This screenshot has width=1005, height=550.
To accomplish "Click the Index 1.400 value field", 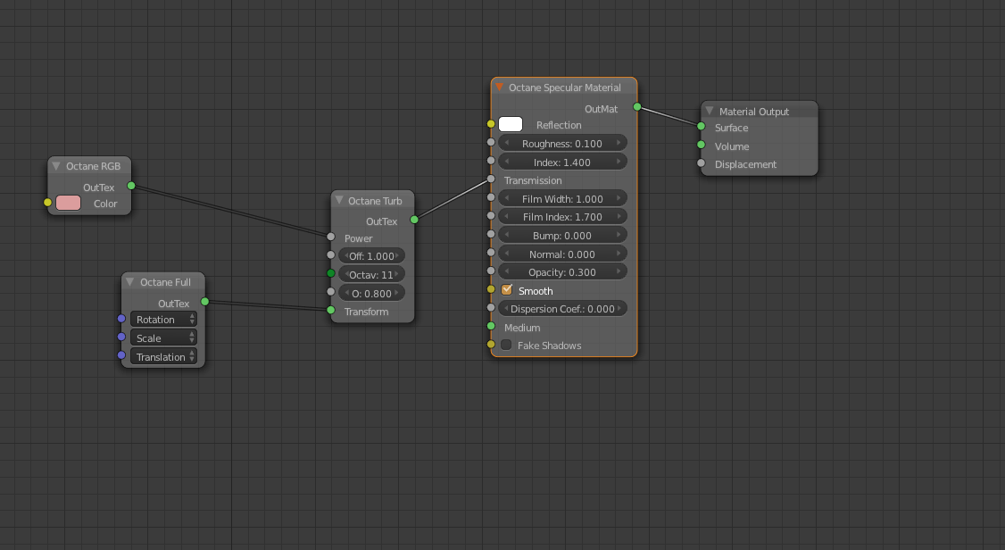I will point(563,162).
